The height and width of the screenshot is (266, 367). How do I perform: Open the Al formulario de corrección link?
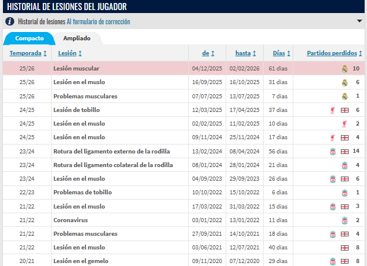[99, 22]
